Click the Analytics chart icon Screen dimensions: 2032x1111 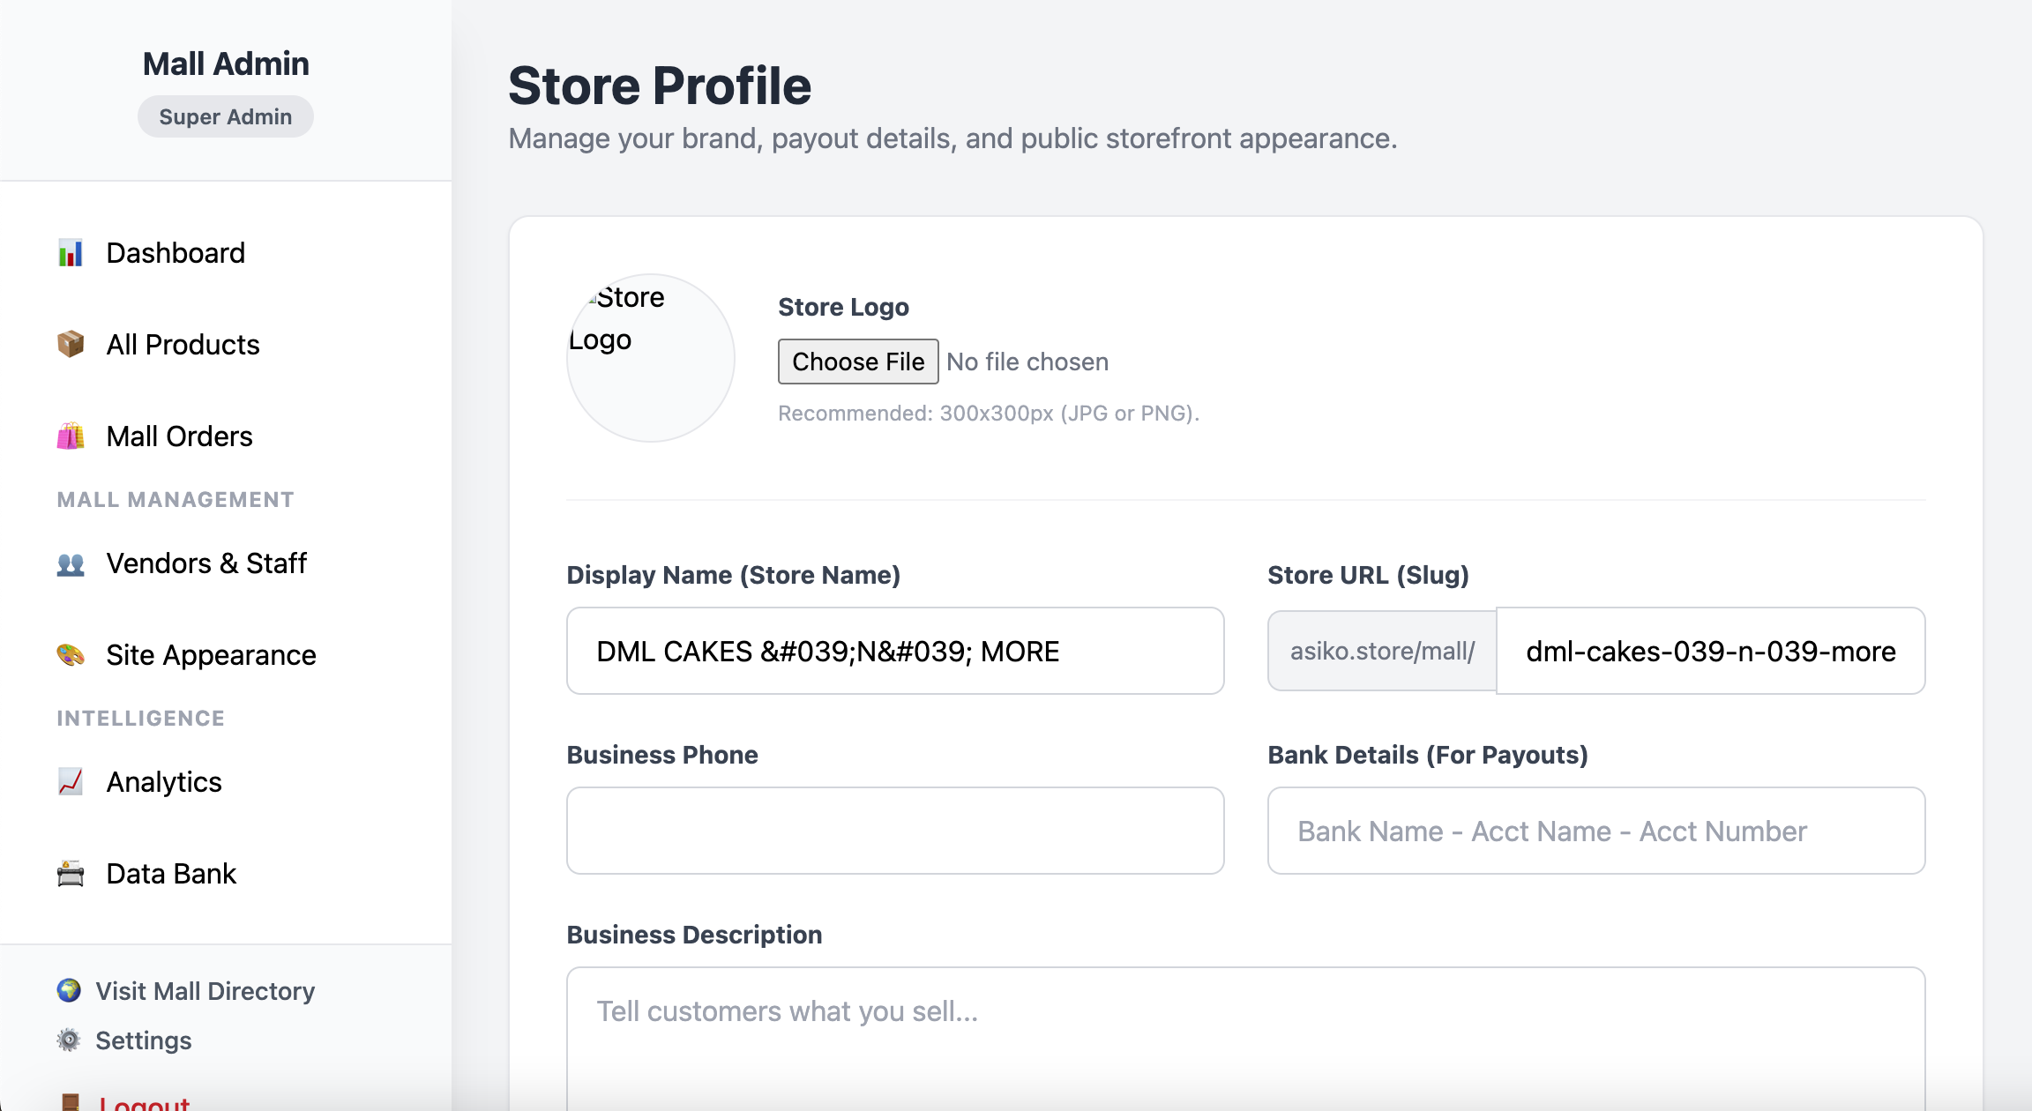(71, 781)
